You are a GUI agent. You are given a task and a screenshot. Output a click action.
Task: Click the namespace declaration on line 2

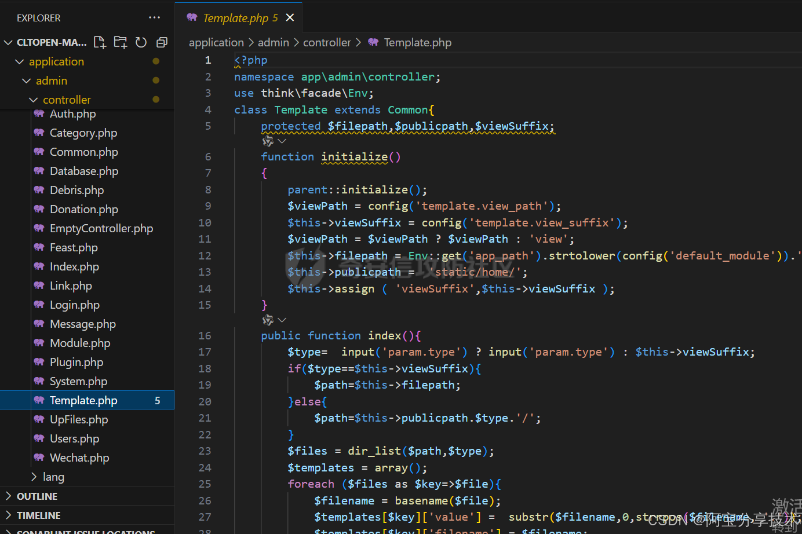coord(337,76)
